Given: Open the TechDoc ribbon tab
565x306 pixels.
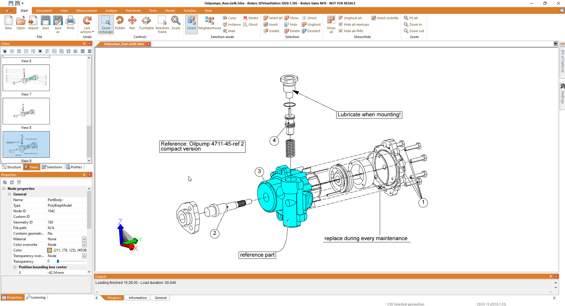Looking at the screenshot, I should pos(190,11).
